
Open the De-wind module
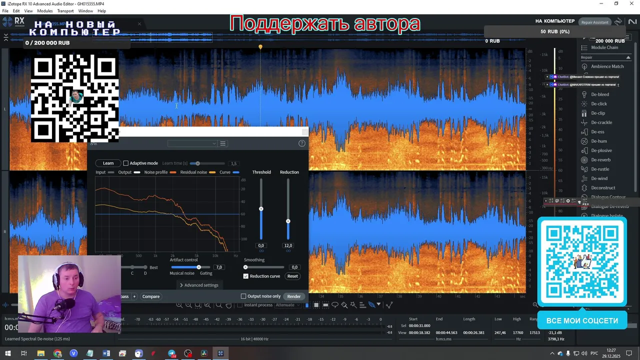[x=599, y=178]
